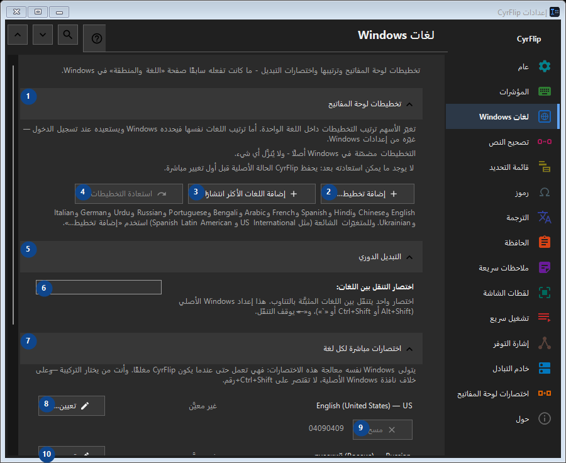566x463 pixels.
Task: Click the مسح clear button
Action: [x=382, y=430]
